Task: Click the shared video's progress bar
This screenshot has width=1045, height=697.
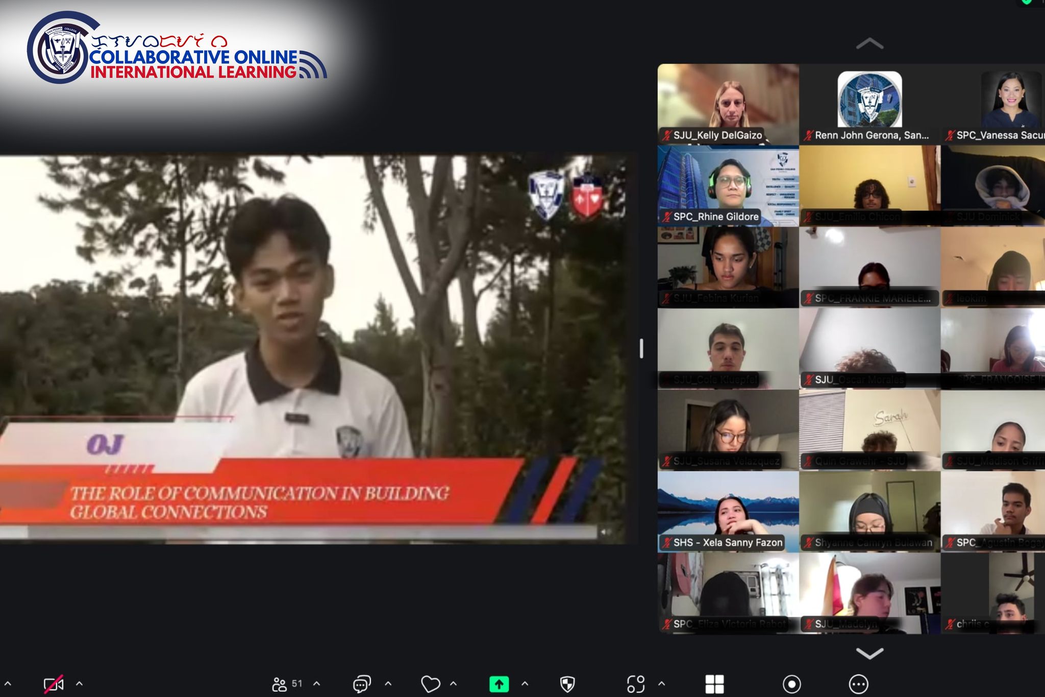Action: click(298, 532)
